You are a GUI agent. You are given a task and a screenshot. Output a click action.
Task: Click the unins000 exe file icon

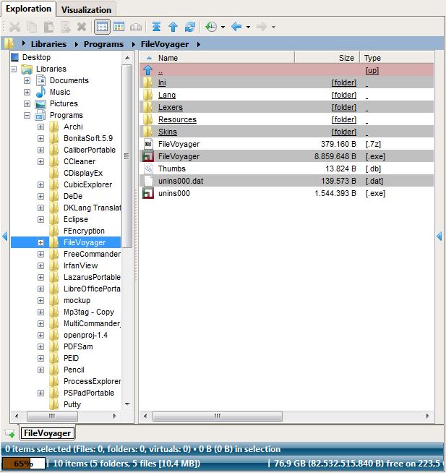coord(148,193)
